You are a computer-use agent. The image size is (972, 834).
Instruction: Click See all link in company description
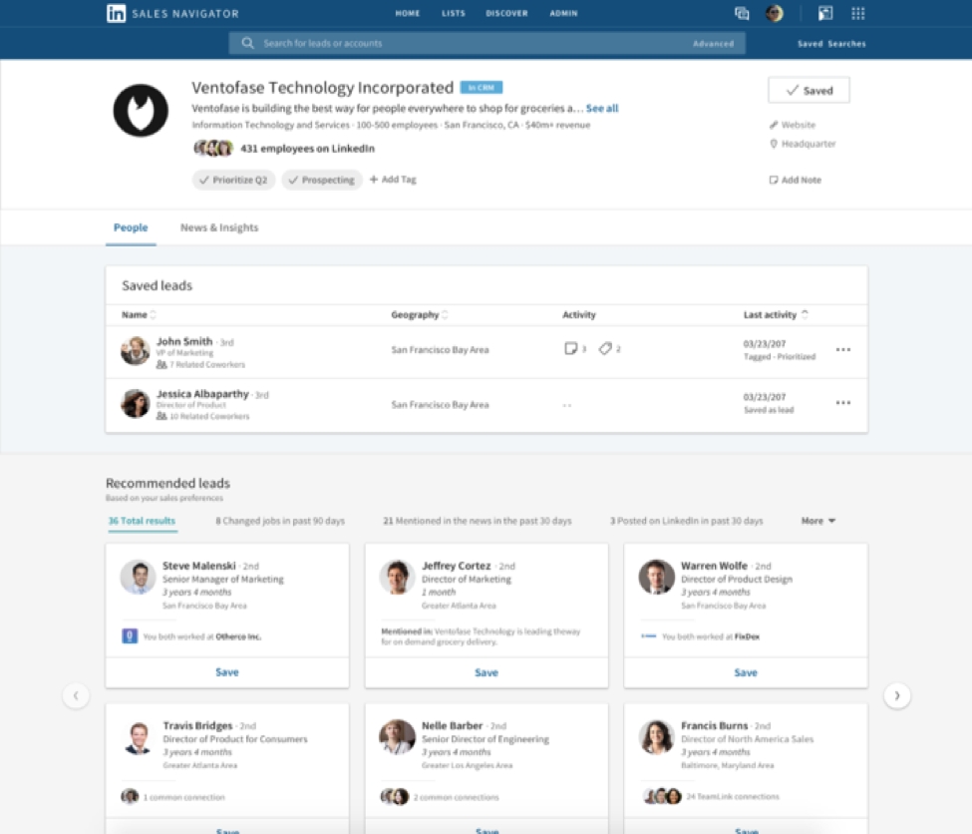(x=602, y=108)
